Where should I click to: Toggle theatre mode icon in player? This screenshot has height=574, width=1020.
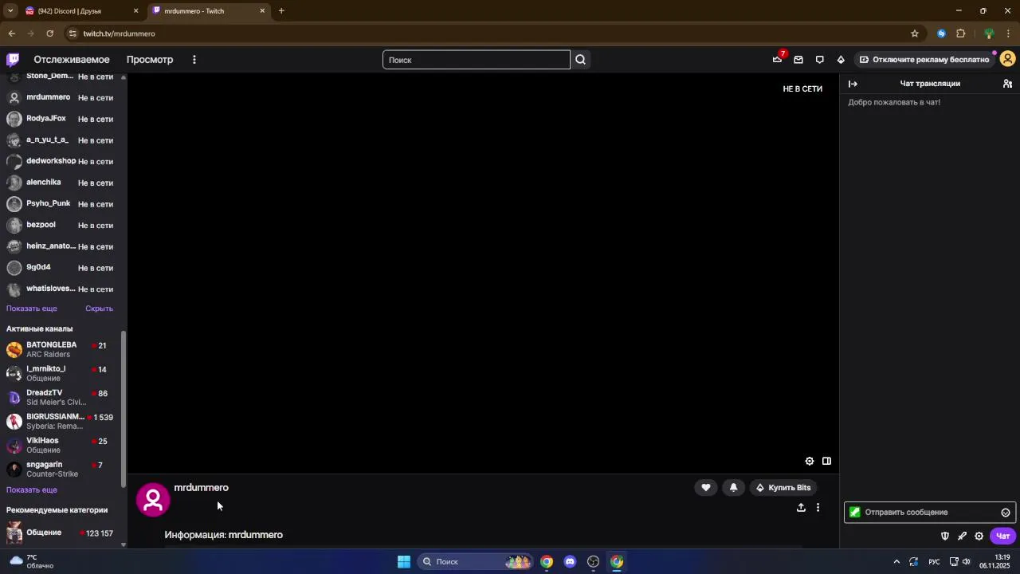(826, 461)
